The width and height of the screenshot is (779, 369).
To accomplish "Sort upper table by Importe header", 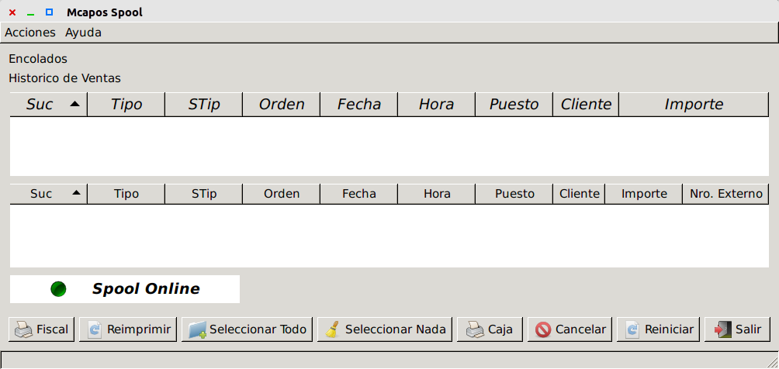I will [693, 104].
